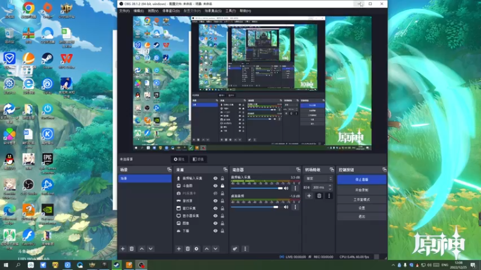Hide the 图像 image source
The image size is (481, 270).
[x=215, y=223]
